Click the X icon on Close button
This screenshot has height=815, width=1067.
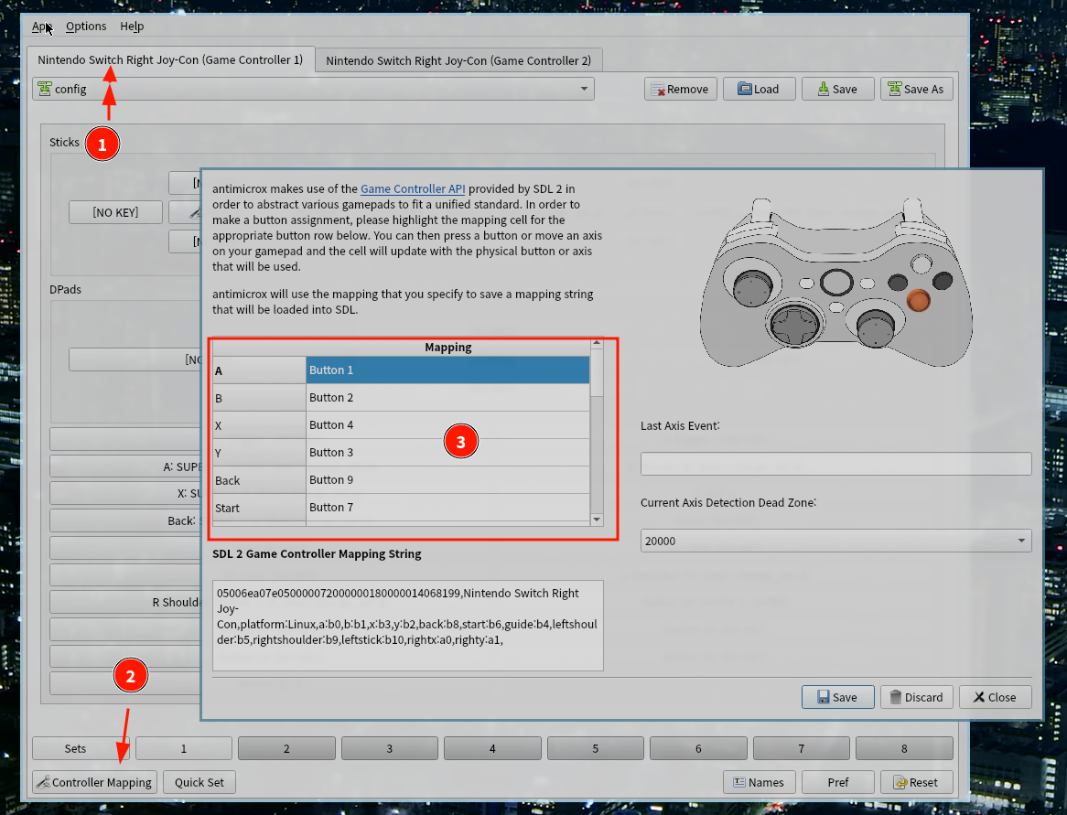click(978, 697)
